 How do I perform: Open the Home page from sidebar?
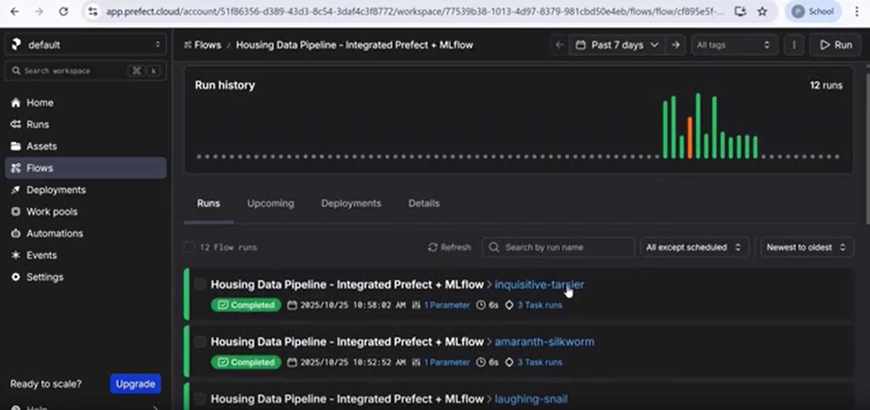tap(40, 103)
